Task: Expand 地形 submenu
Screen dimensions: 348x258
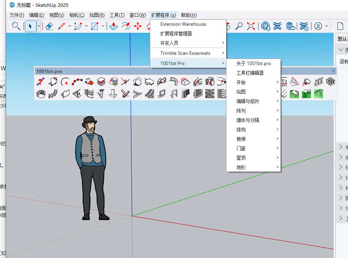Action: coord(254,167)
